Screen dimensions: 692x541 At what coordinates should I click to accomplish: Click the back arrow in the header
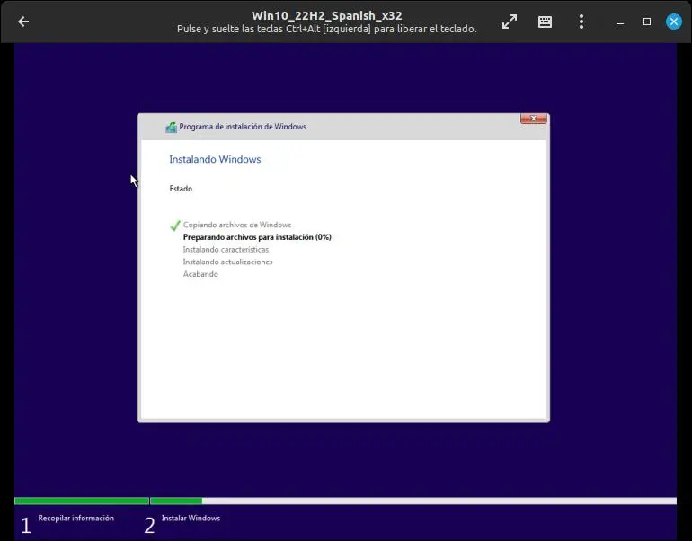[x=23, y=22]
